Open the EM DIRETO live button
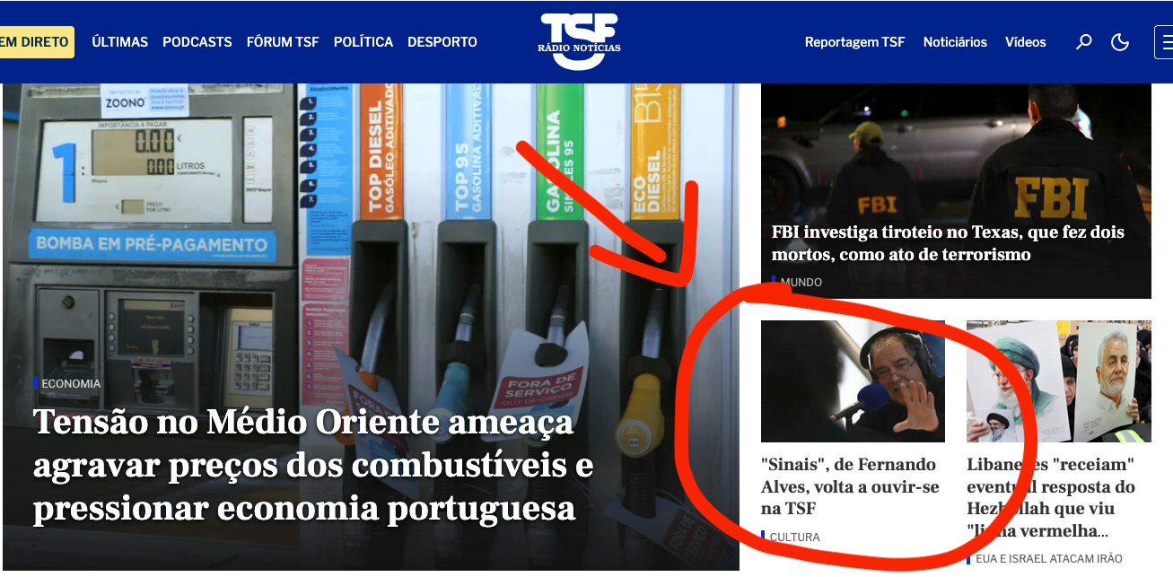 click(36, 42)
